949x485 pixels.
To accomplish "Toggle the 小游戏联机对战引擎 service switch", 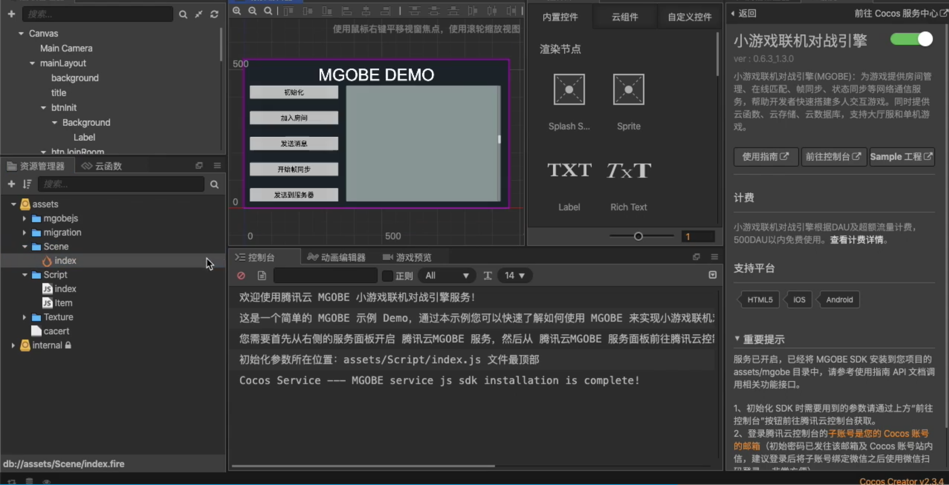I will [x=912, y=39].
